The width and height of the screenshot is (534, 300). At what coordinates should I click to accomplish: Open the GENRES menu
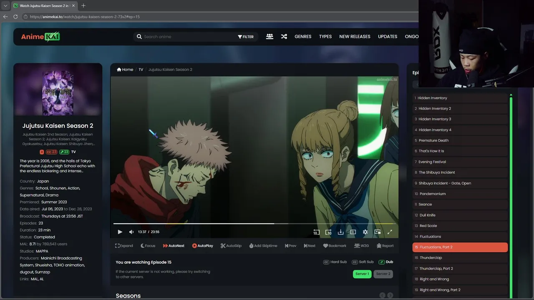click(x=303, y=37)
